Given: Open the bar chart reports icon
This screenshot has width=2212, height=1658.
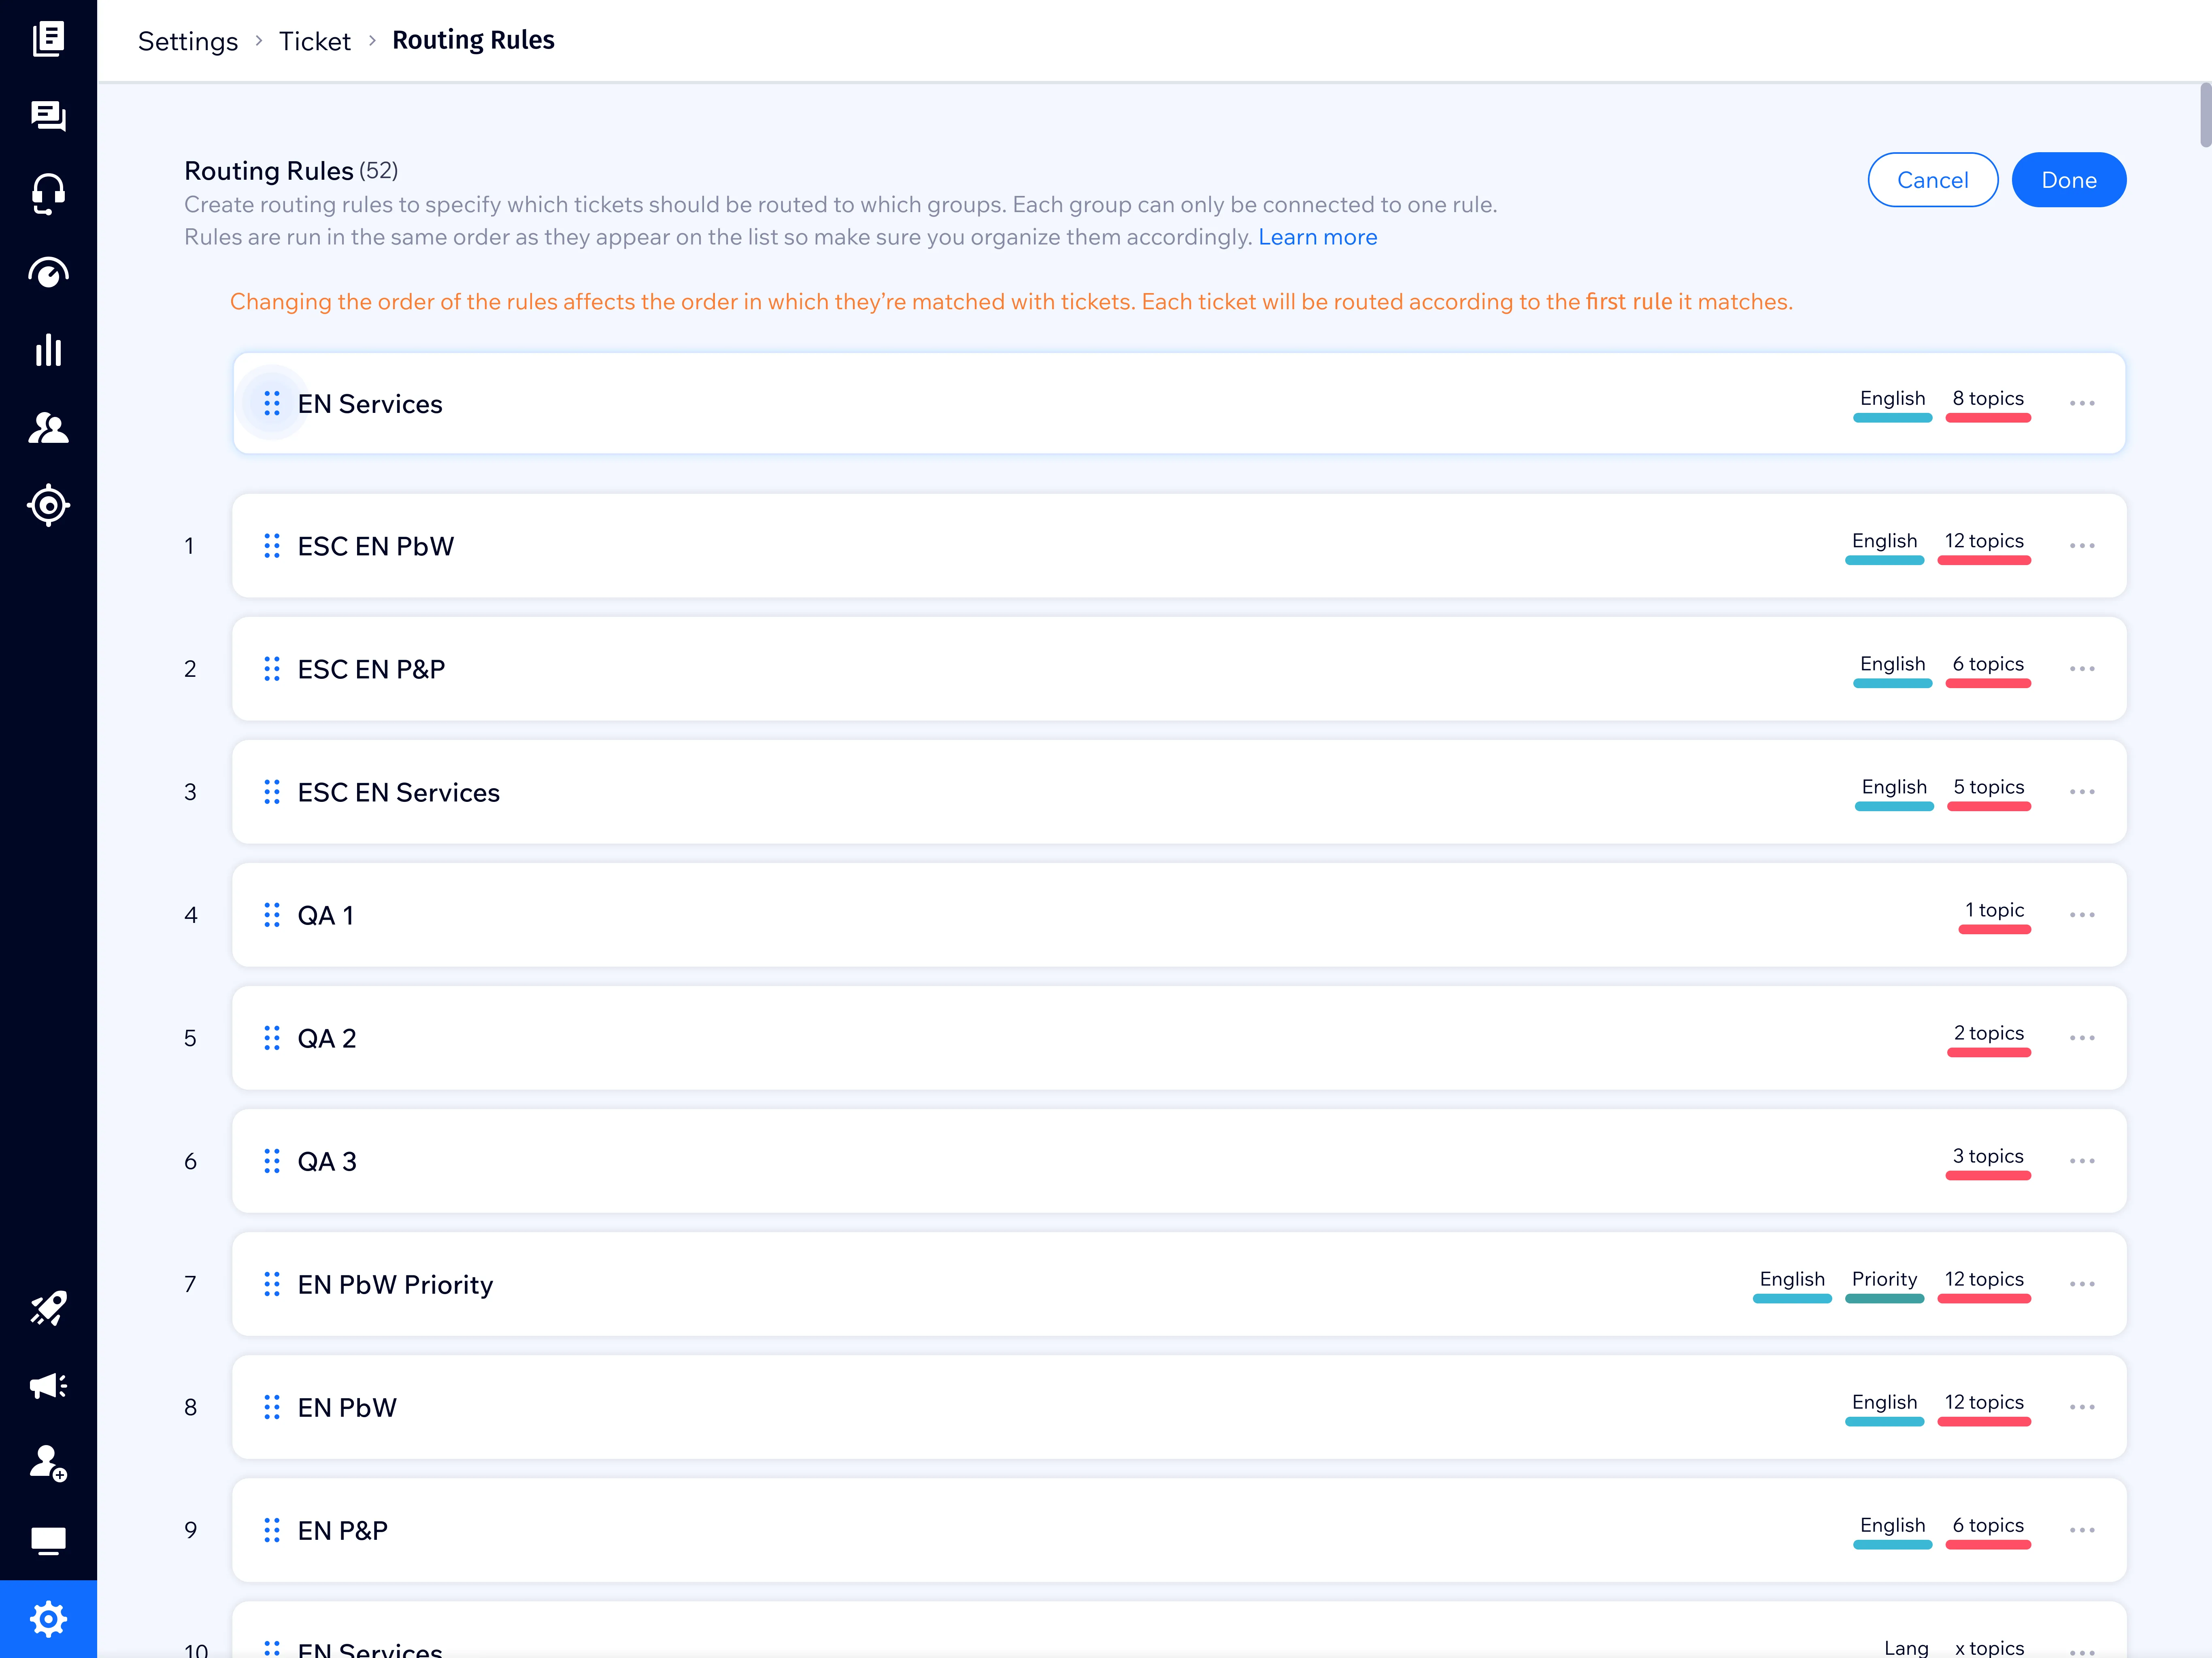Looking at the screenshot, I should pyautogui.click(x=48, y=350).
